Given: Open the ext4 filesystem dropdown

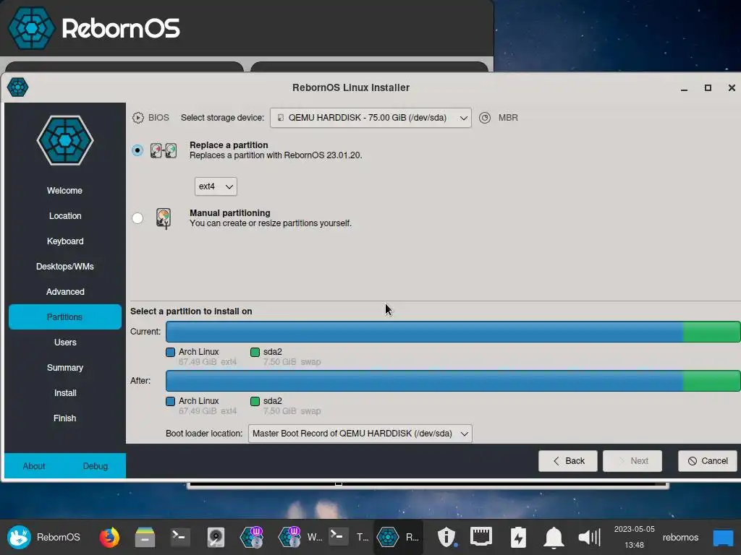Looking at the screenshot, I should click(216, 186).
